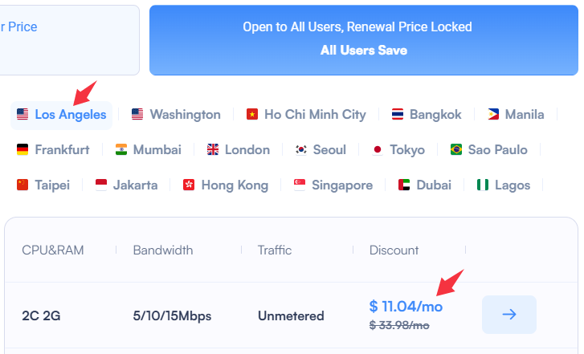Select the Jakarta location
The height and width of the screenshot is (354, 584).
tap(127, 185)
